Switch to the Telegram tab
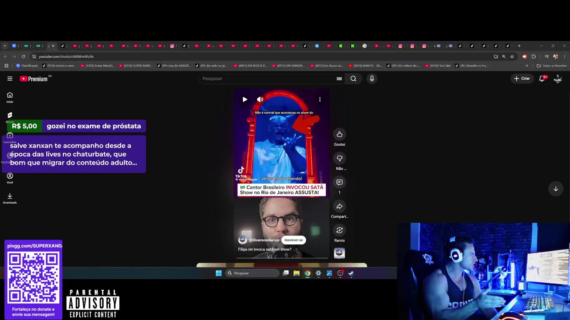The width and height of the screenshot is (570, 320). click(317, 46)
